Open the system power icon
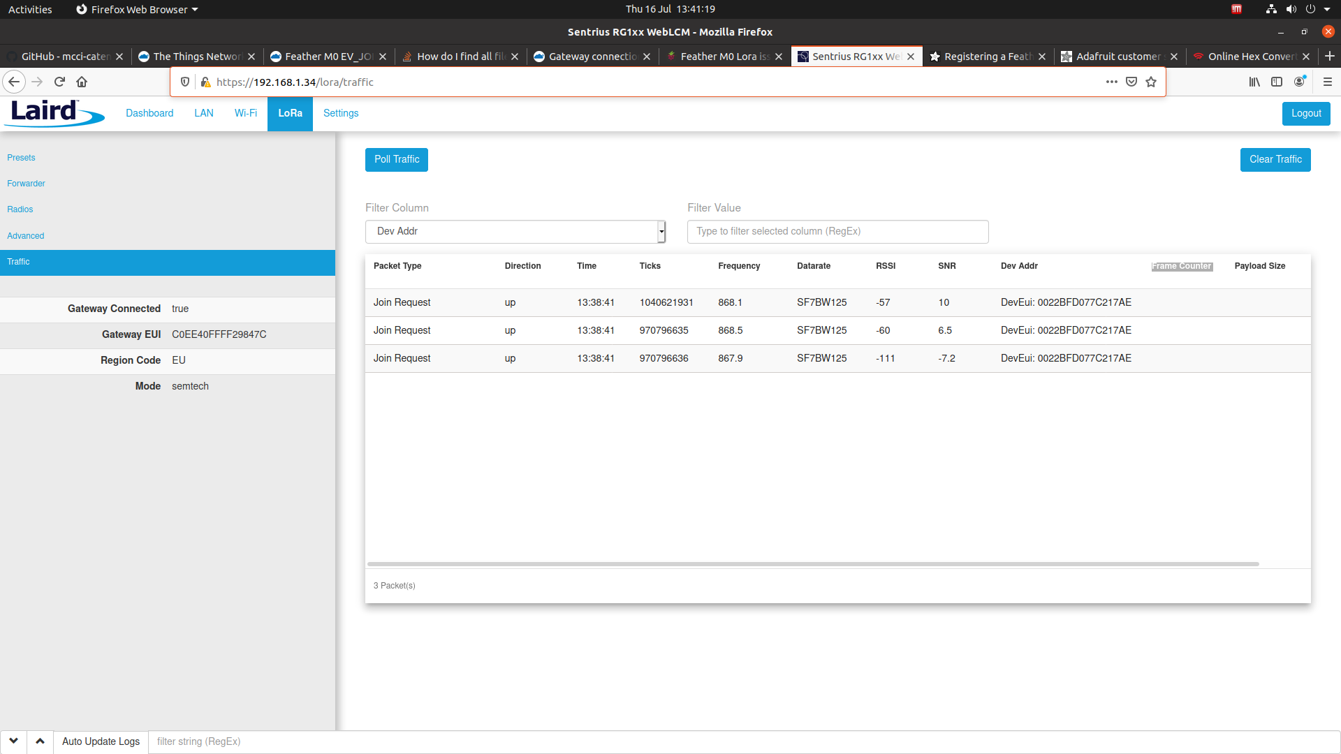1341x754 pixels. click(1310, 9)
